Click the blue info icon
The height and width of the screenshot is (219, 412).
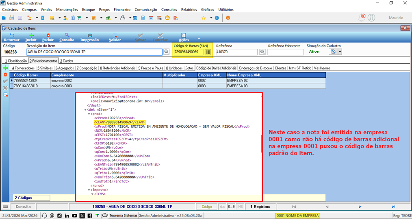coord(217,18)
